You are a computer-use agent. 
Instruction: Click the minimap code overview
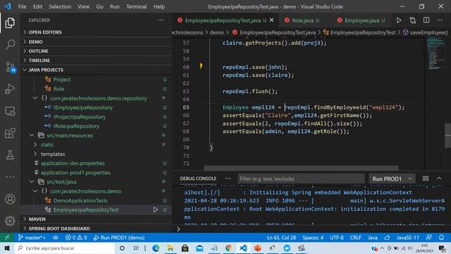(435, 54)
